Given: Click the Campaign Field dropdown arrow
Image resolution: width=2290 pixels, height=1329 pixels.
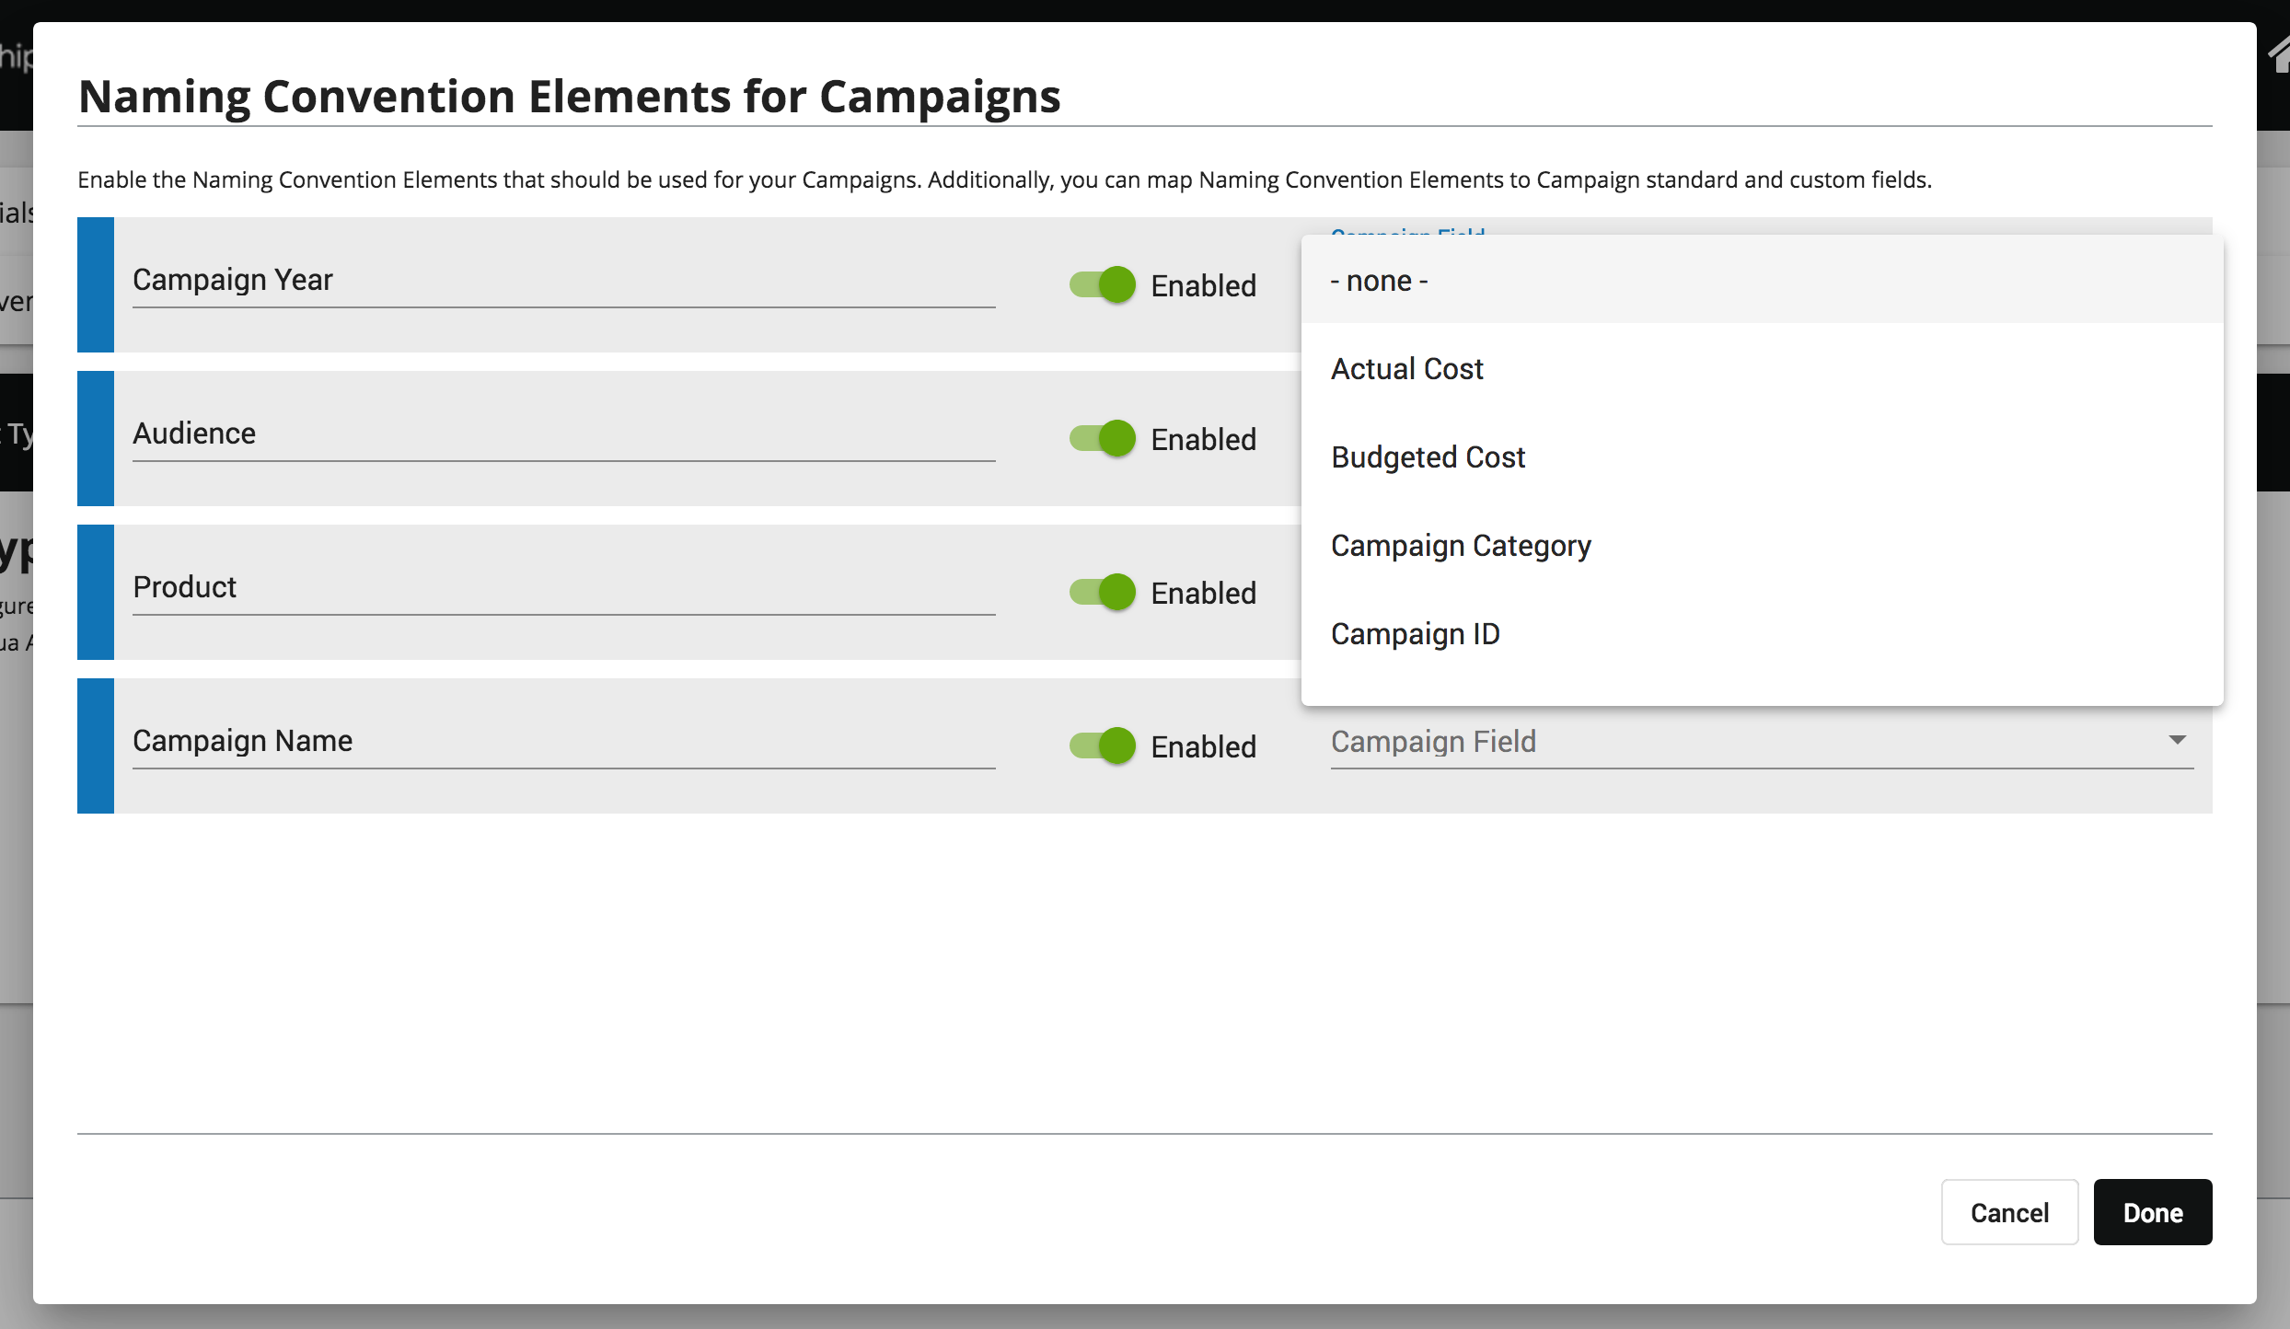Looking at the screenshot, I should (2177, 741).
